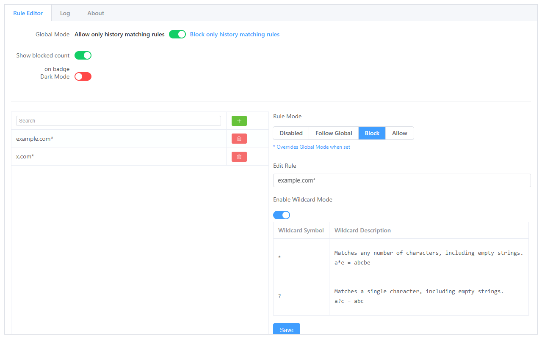Toggle the Enable Wildcard Mode switch
The height and width of the screenshot is (338, 542).
pos(282,215)
